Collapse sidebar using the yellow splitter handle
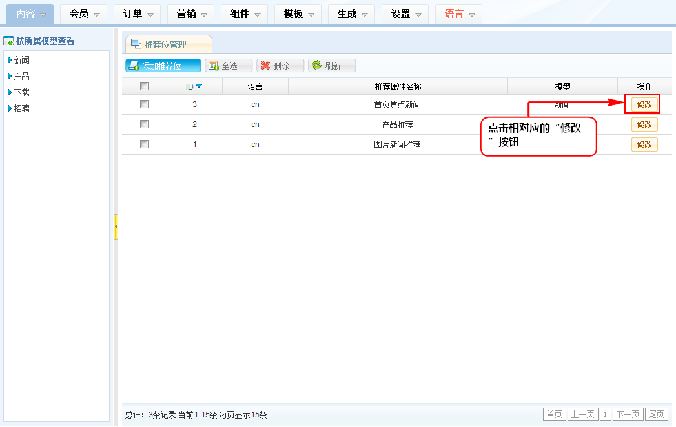 point(116,227)
